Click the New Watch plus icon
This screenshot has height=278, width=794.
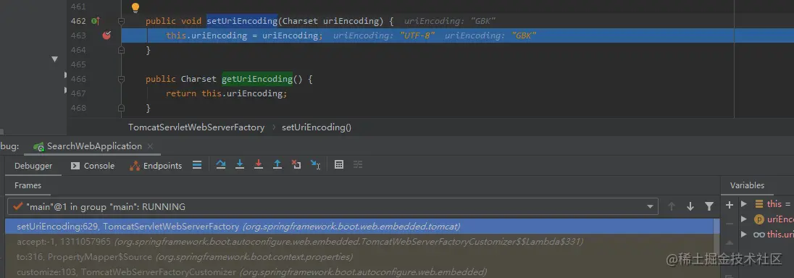(730, 205)
